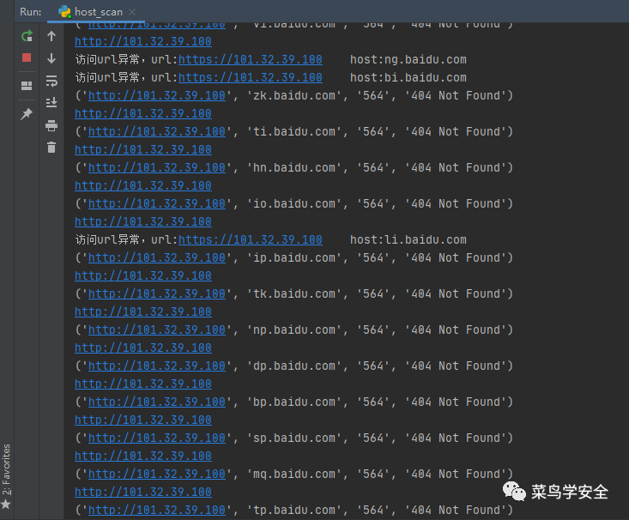
Task: Click the 'np.baidu.com' text
Action: click(x=294, y=330)
